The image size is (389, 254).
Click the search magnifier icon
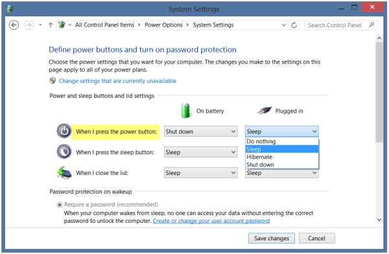tap(371, 25)
